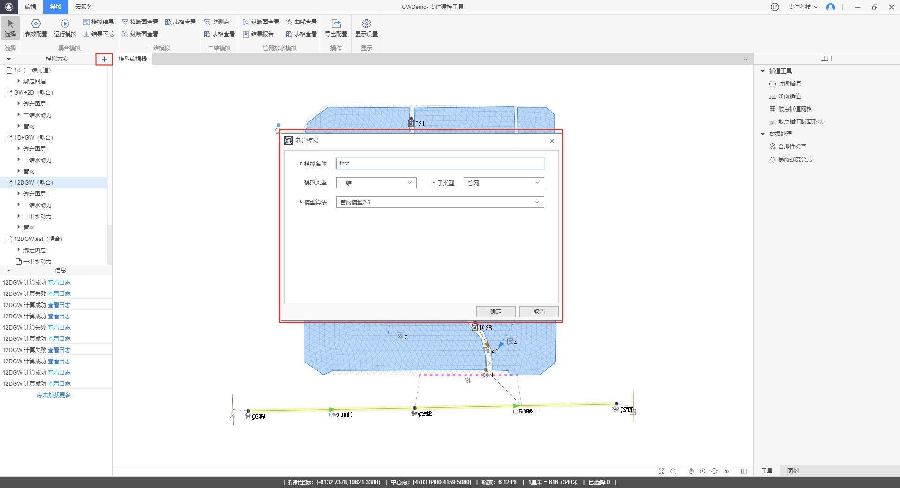This screenshot has width=900, height=488.
Task: Open 显示设置 gear
Action: point(367,28)
